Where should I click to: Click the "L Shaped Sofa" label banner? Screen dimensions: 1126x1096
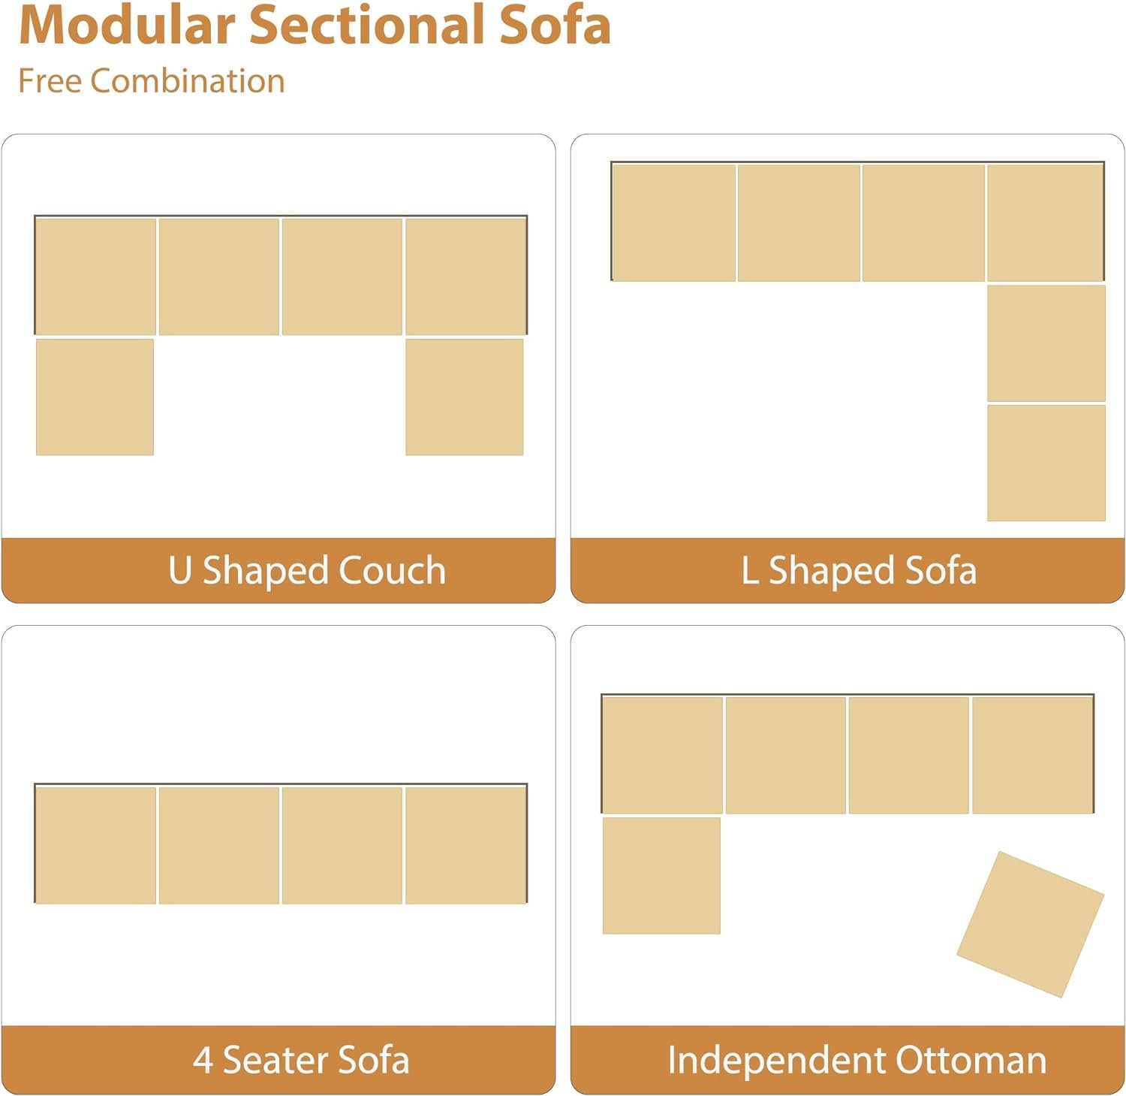click(x=859, y=570)
